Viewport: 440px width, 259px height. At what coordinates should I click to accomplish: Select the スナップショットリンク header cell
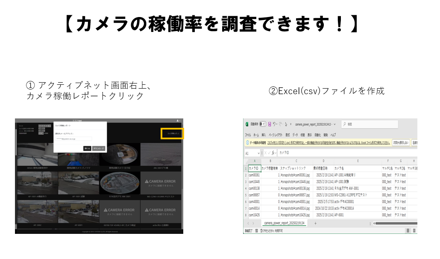pos(296,168)
